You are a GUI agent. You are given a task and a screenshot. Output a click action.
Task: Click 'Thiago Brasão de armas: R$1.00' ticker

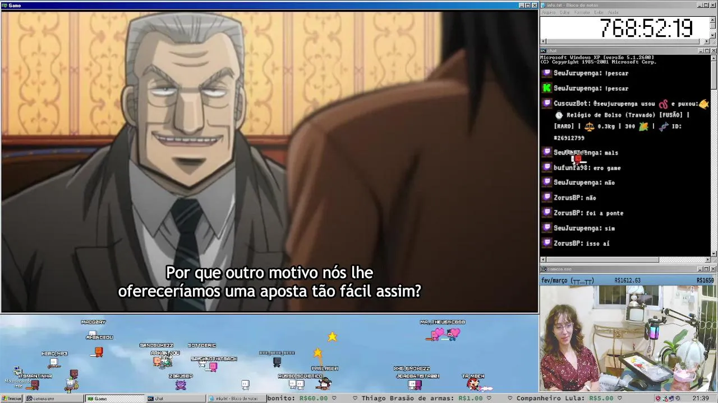point(422,398)
